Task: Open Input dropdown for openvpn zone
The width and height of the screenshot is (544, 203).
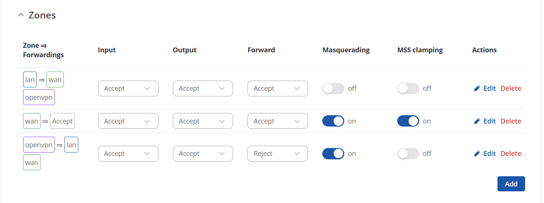Action: point(128,154)
